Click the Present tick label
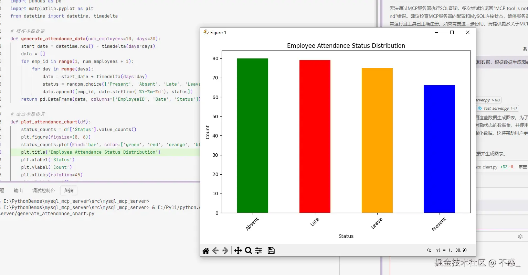The image size is (528, 275). coord(439,224)
